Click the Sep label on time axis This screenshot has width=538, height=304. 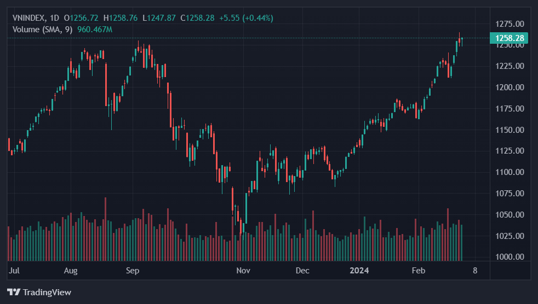[133, 271]
